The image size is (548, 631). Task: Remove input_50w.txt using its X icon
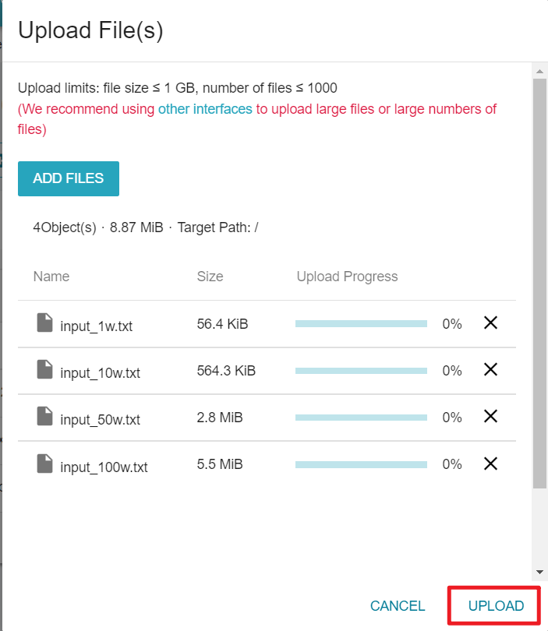[x=490, y=416]
